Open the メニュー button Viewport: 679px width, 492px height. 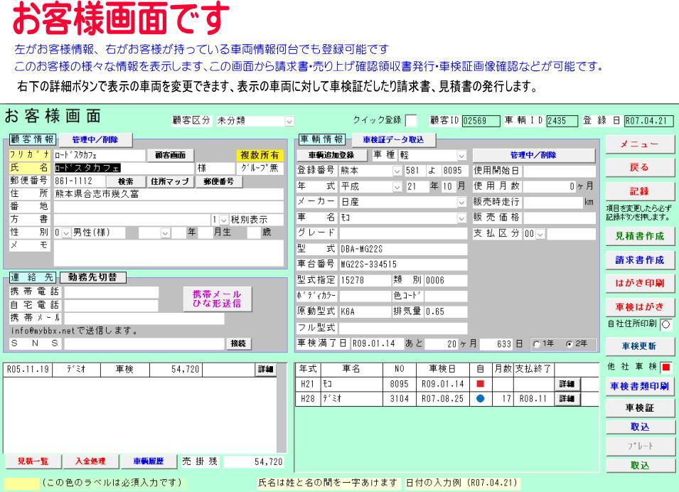639,144
